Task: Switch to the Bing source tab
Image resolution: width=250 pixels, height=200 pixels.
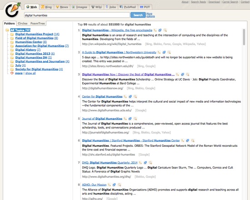Action: [x=46, y=7]
